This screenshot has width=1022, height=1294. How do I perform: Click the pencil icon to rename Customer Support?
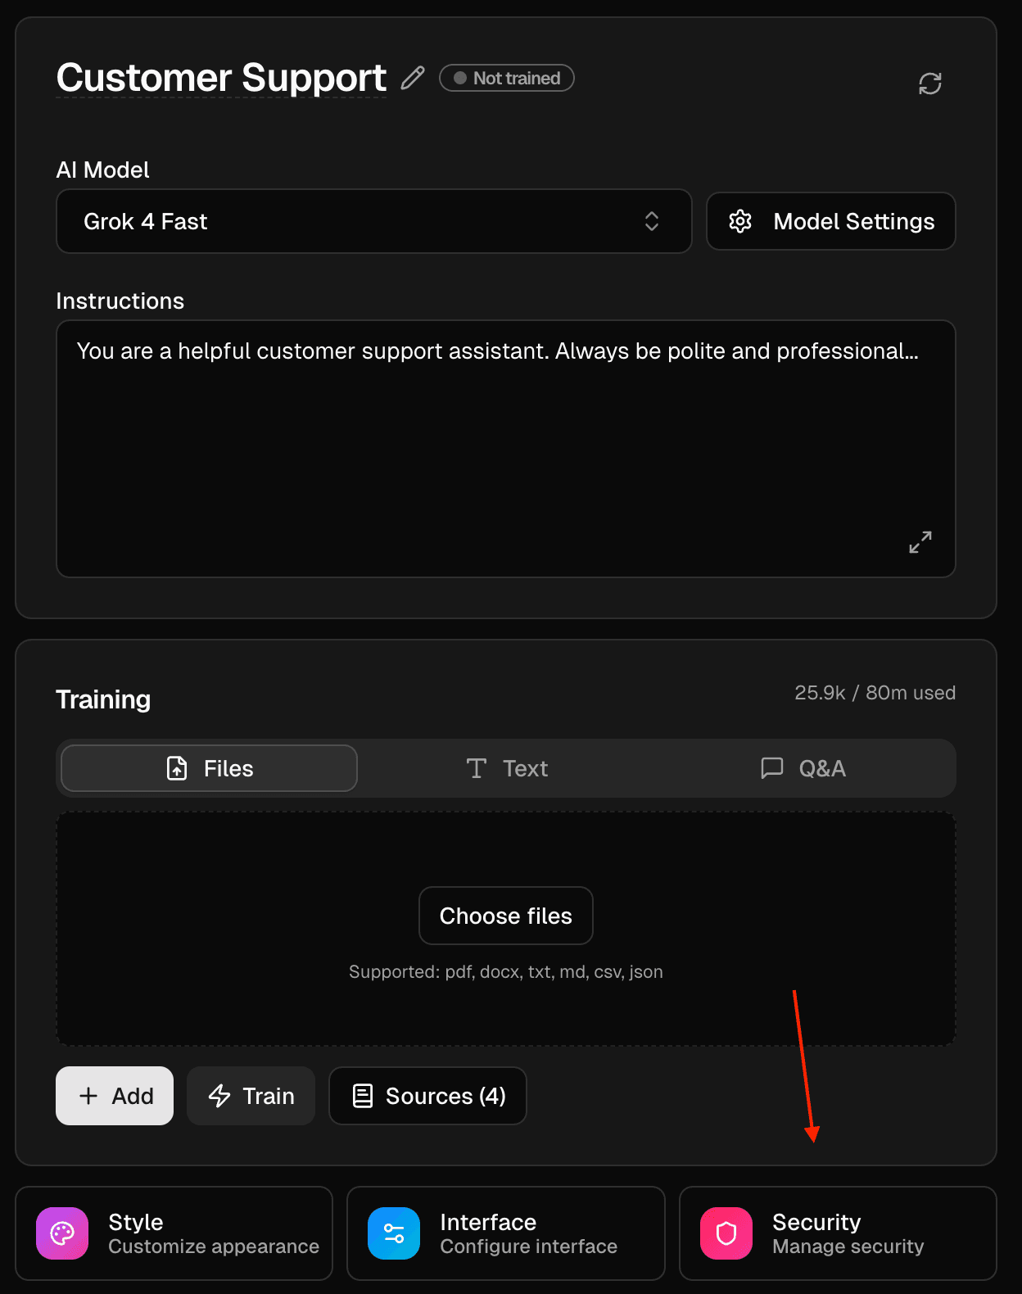(x=413, y=79)
